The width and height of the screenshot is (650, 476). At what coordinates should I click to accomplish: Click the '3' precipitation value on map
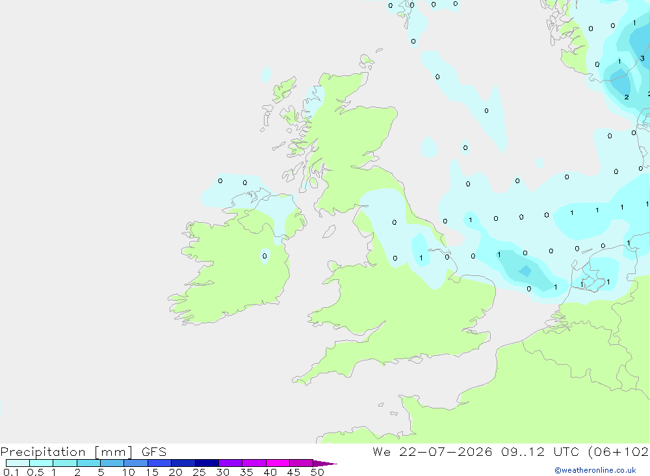coord(642,58)
